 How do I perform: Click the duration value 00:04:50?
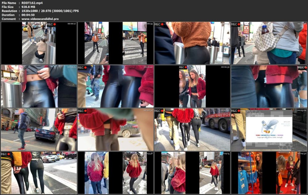(28, 15)
